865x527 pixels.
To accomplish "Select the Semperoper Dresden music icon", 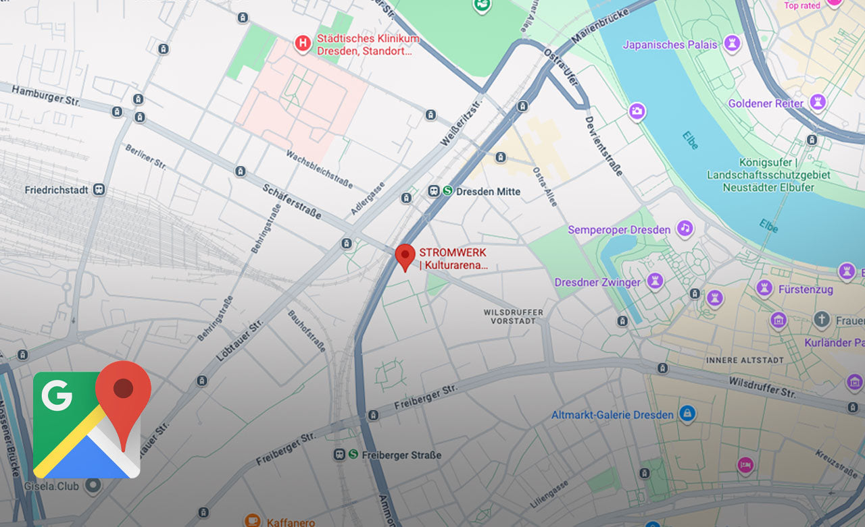I will tap(685, 229).
